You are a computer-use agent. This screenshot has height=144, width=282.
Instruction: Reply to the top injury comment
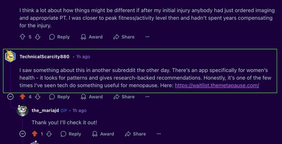59,37
